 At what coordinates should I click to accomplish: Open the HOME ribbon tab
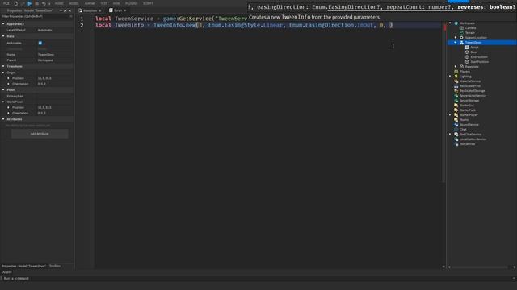click(59, 3)
